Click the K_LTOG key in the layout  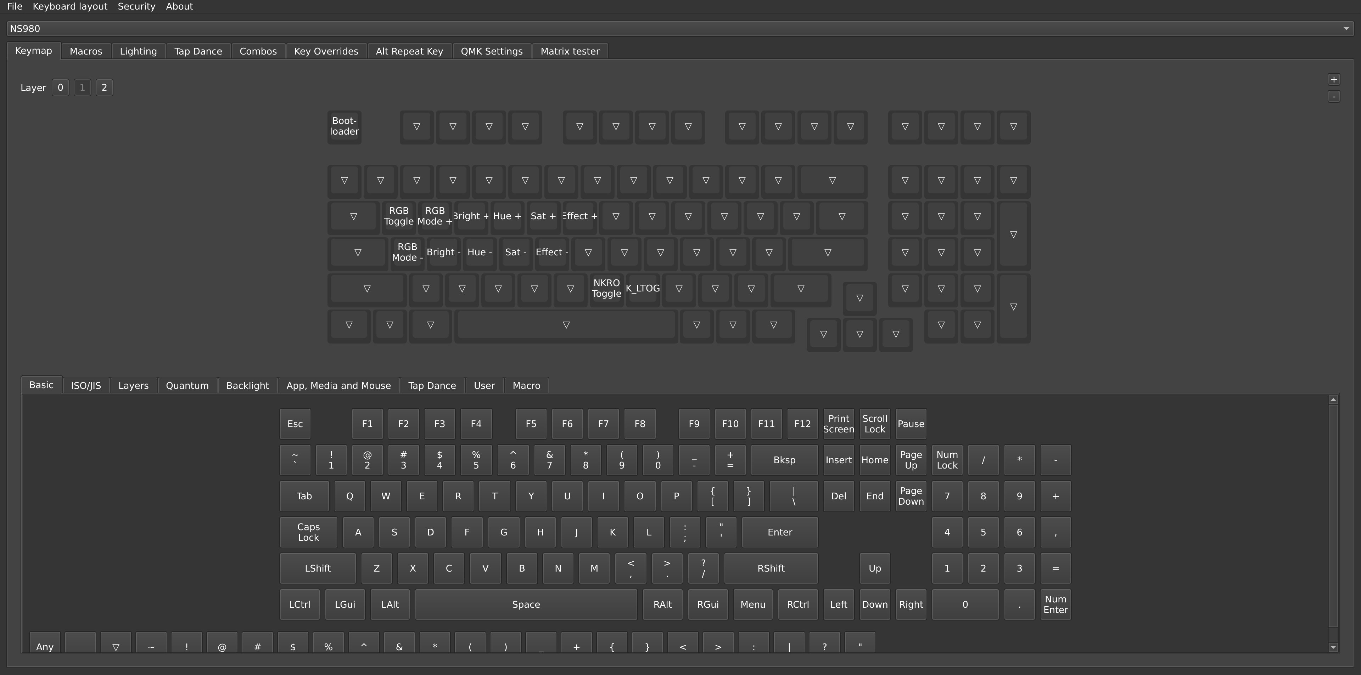pos(643,289)
